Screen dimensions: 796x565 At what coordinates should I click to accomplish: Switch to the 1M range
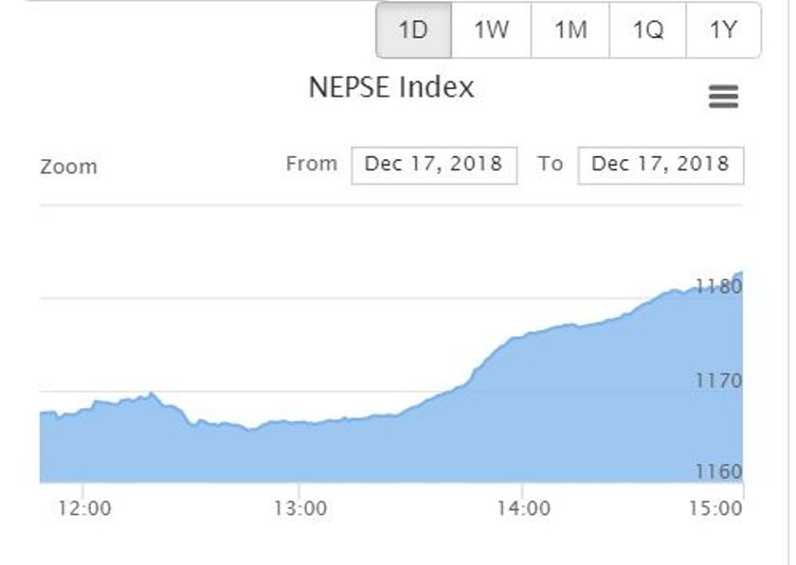pos(570,30)
